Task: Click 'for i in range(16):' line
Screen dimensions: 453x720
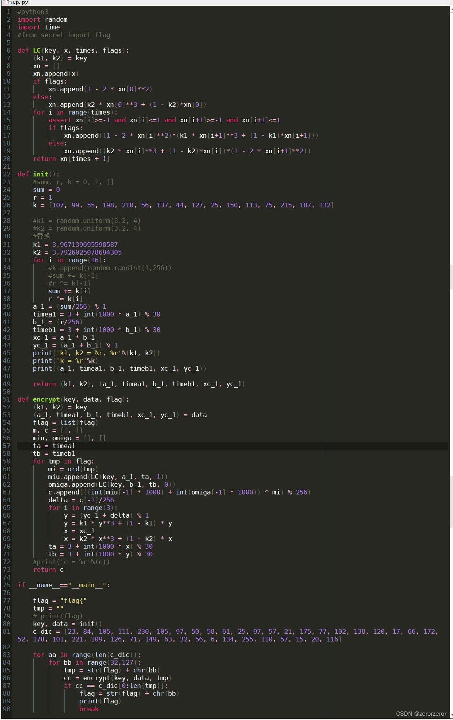Action: [70, 260]
